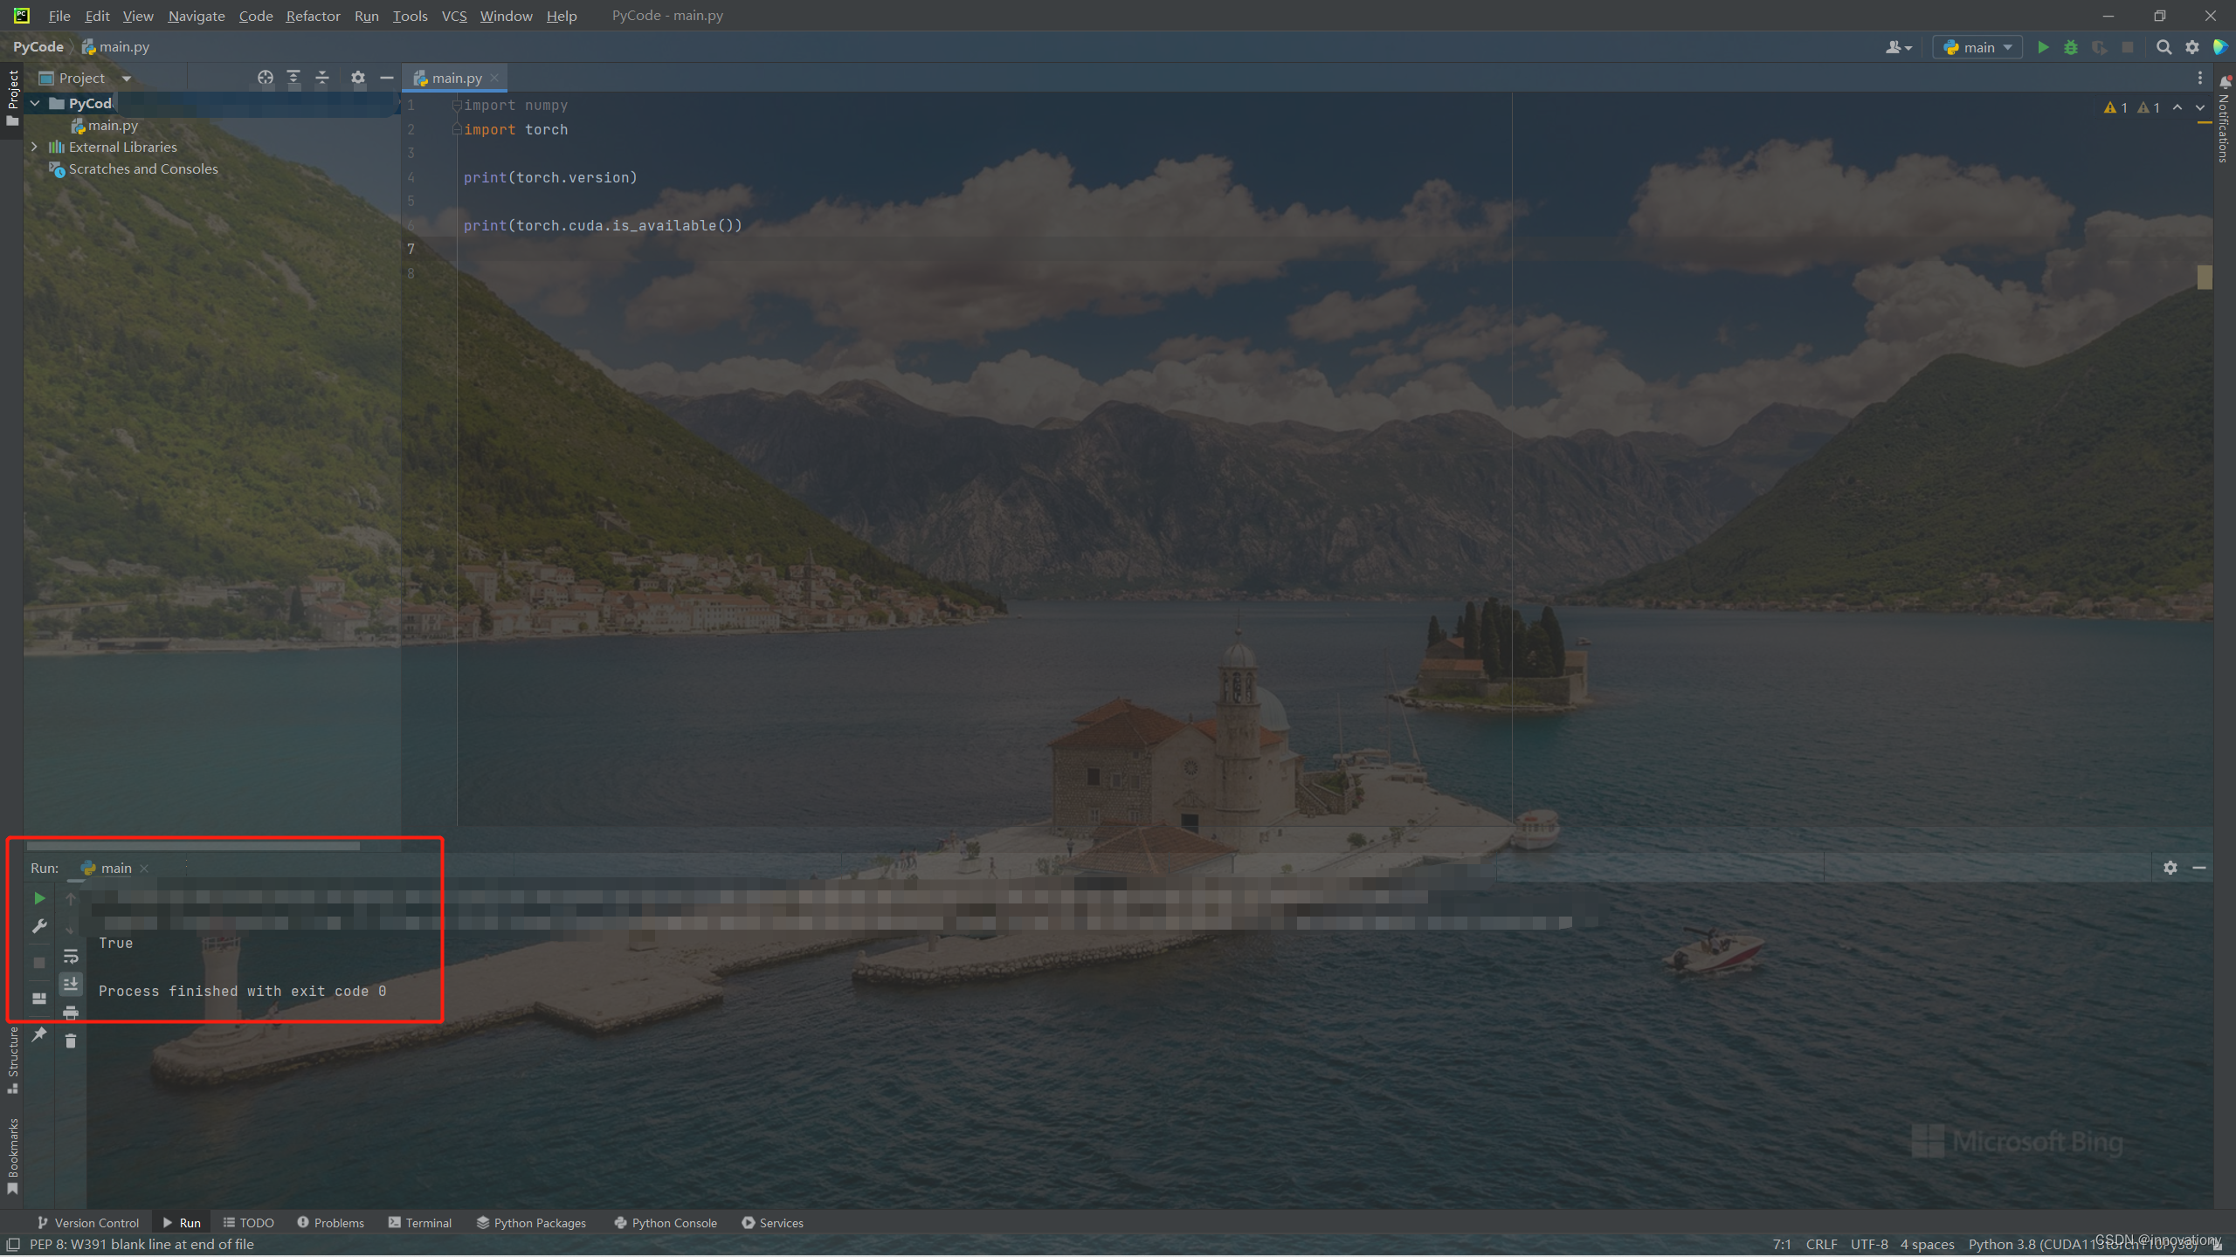
Task: Toggle scroll to end in Run console
Action: tap(71, 984)
